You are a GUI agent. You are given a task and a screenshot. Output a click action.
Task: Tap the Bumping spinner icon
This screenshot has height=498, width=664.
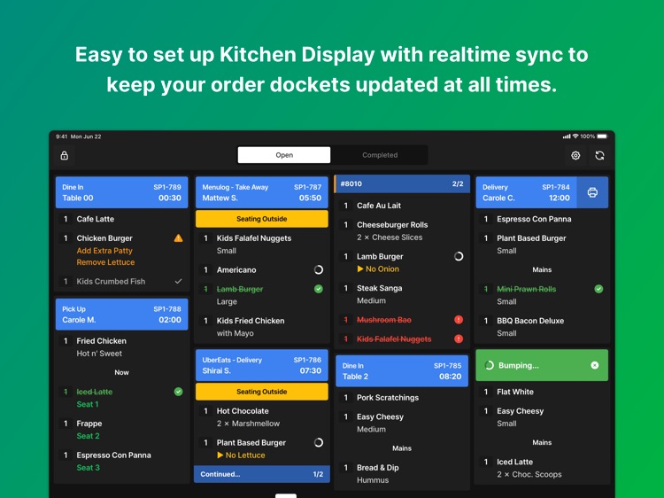pyautogui.click(x=489, y=365)
